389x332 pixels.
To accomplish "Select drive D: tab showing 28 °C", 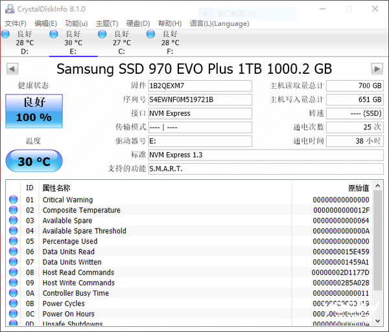I will coord(25,43).
